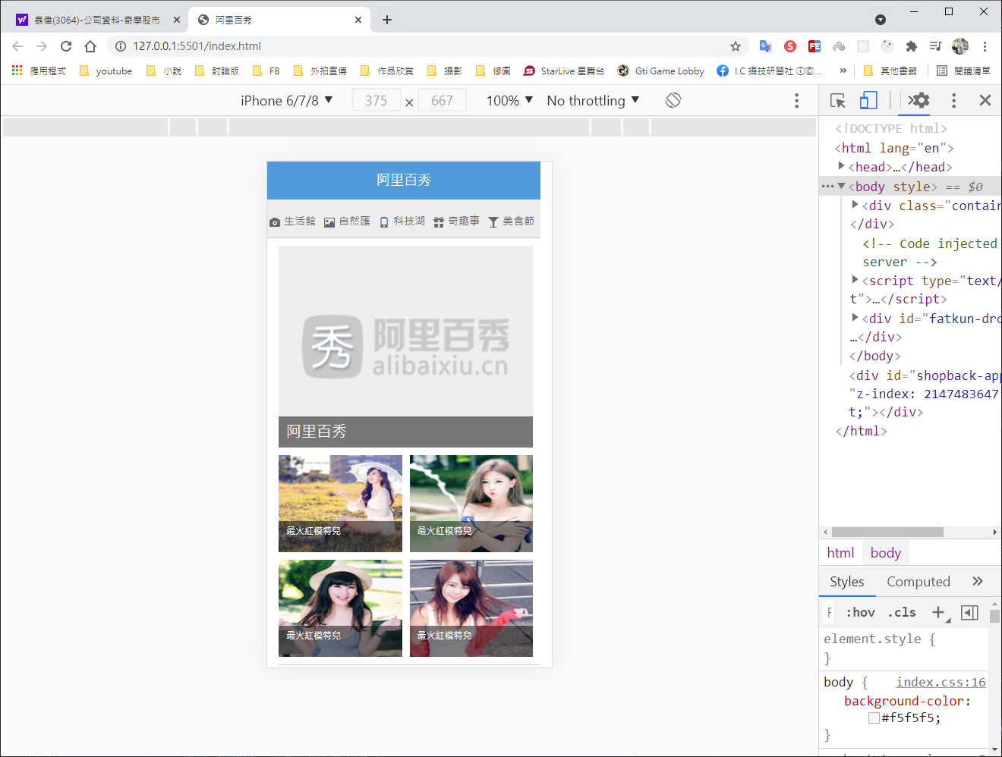The width and height of the screenshot is (1002, 757).
Task: Click the 阿里百秀 blue page header
Action: tap(404, 181)
